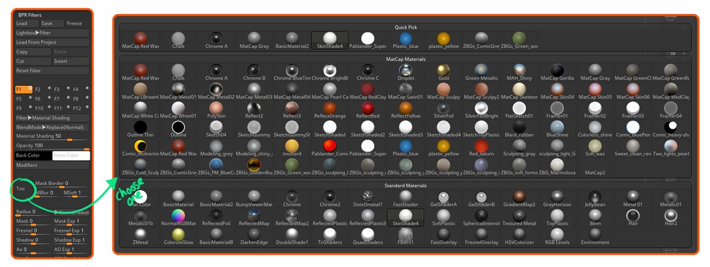Select the Hair2 standard material

[x=670, y=218]
